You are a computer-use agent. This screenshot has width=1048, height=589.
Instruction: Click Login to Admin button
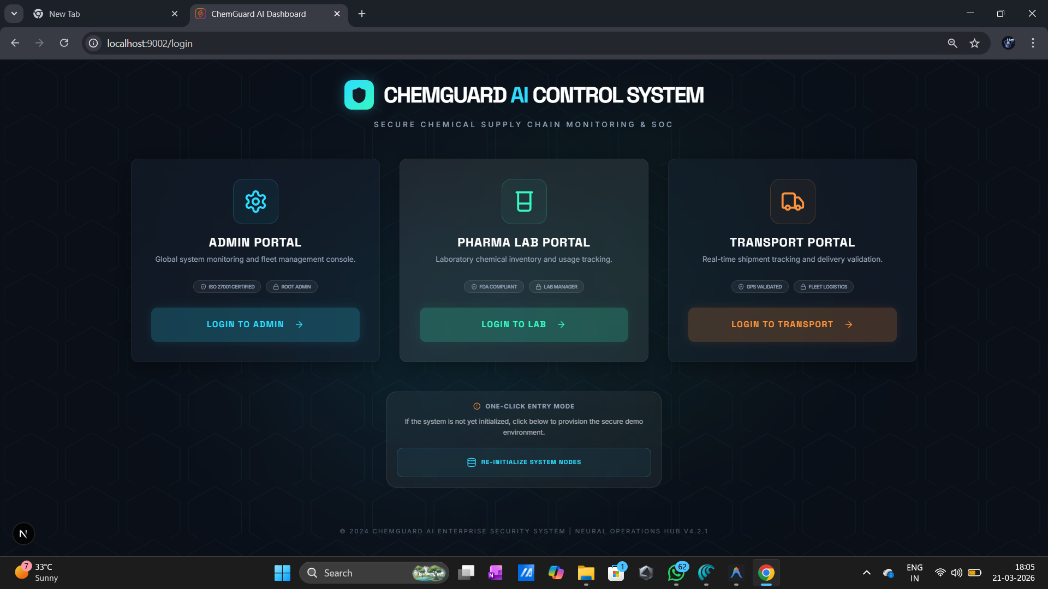(255, 324)
